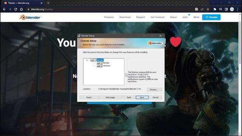
Task: Open Disk Usage in the setup dialog
Action: click(110, 97)
